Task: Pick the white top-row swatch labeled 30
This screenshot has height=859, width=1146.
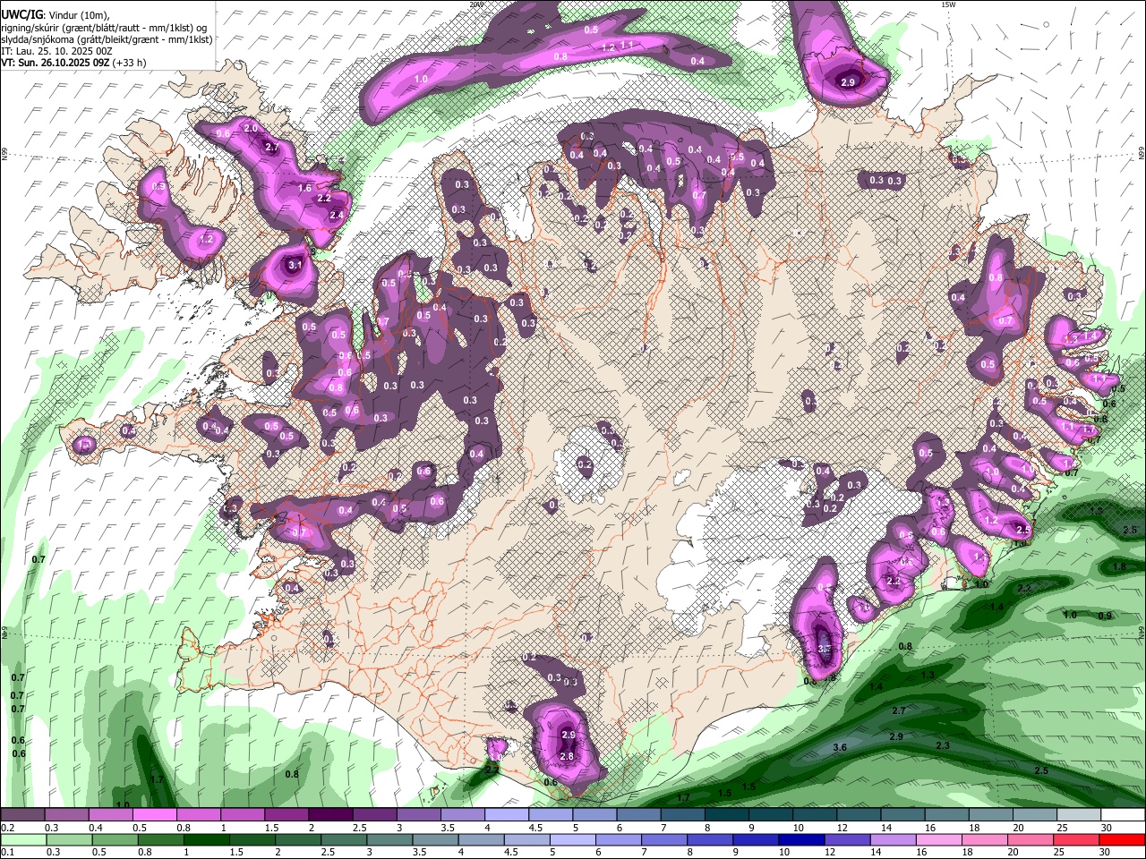Action: pyautogui.click(x=1123, y=815)
